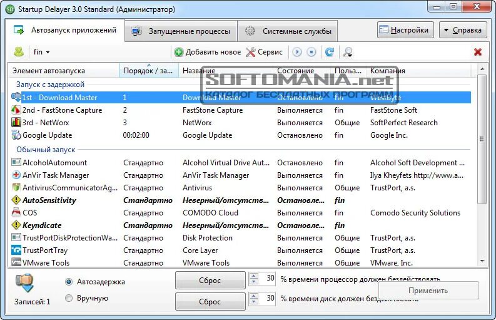
Task: Click the scrollbar up arrow in list
Action: [x=482, y=69]
